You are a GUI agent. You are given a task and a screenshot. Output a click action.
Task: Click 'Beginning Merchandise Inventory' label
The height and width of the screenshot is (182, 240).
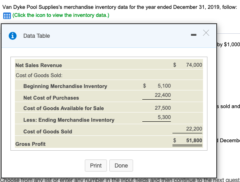click(x=65, y=86)
